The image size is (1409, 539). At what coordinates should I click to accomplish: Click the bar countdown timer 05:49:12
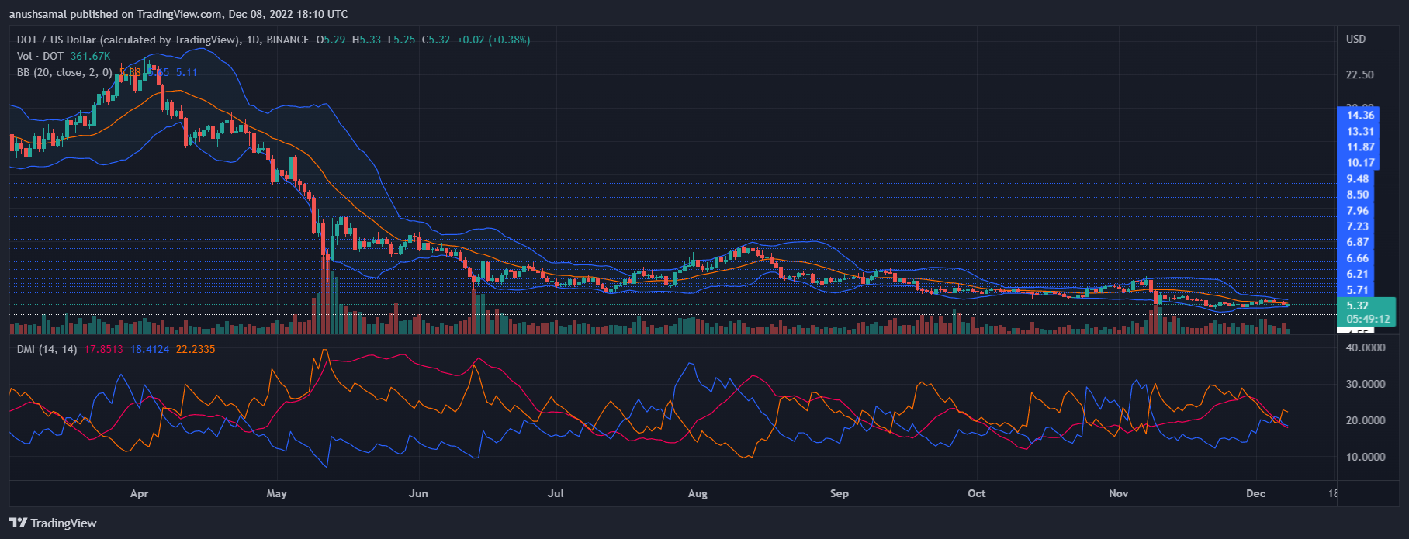pos(1367,319)
